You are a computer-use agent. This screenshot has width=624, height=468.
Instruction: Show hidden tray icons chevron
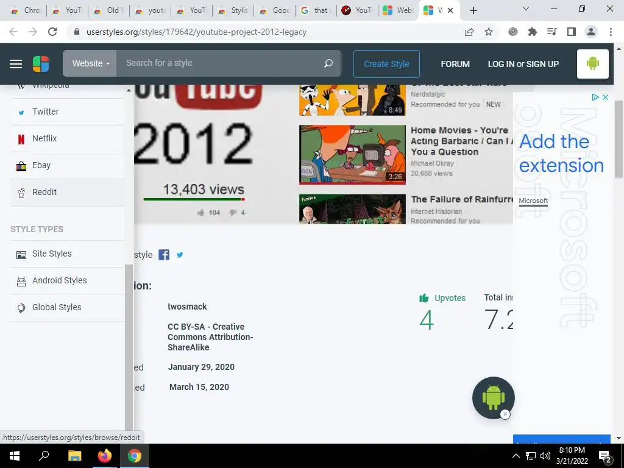click(516, 456)
